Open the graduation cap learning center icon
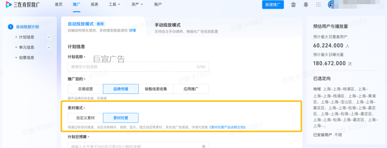The width and height of the screenshot is (387, 148). [293, 5]
